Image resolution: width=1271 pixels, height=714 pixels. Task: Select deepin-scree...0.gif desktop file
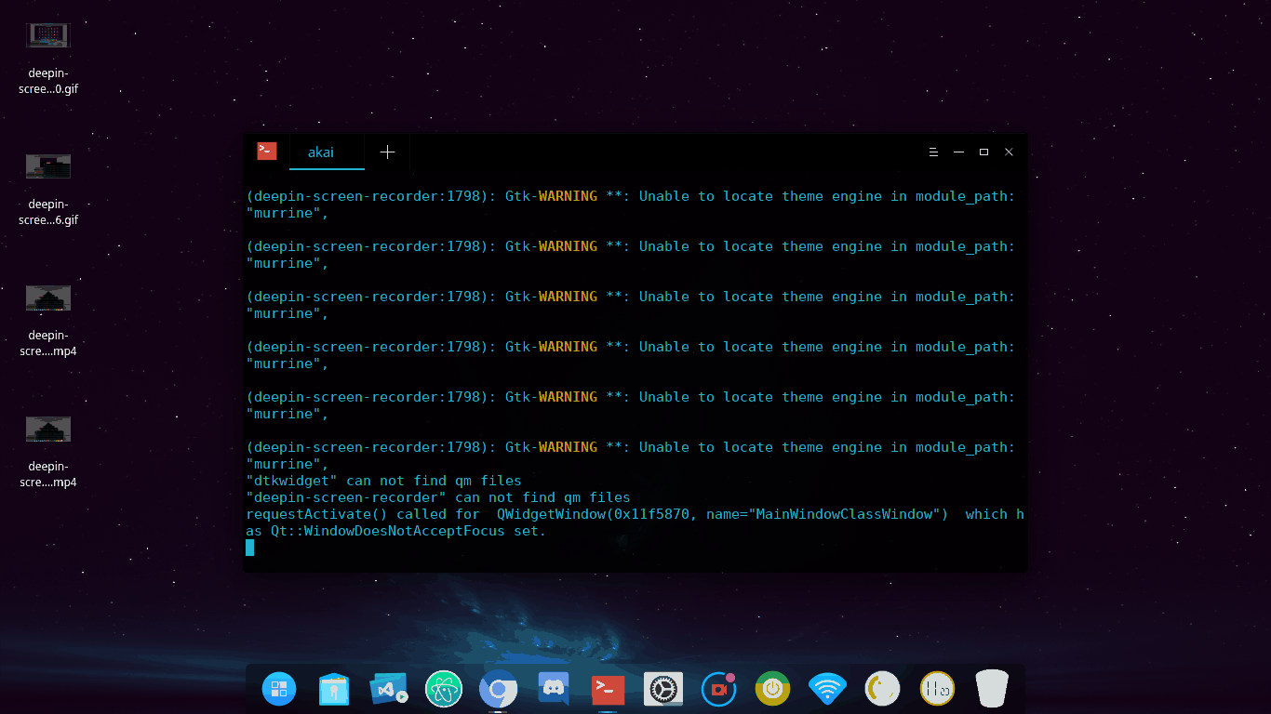coord(48,59)
